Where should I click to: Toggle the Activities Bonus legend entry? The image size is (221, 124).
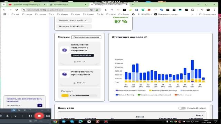pyautogui.click(x=190, y=91)
